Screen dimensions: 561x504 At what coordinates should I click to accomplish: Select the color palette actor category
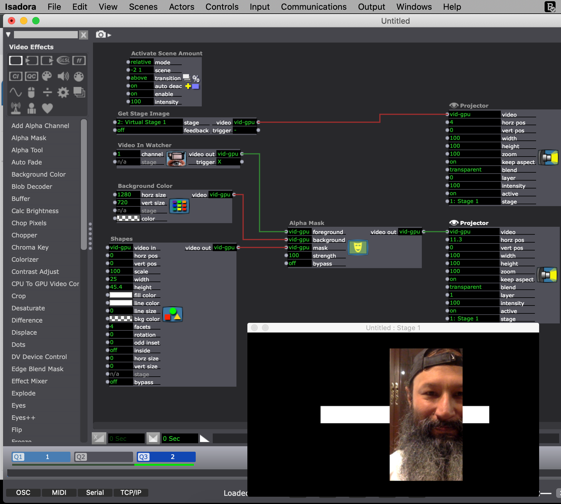tap(47, 76)
